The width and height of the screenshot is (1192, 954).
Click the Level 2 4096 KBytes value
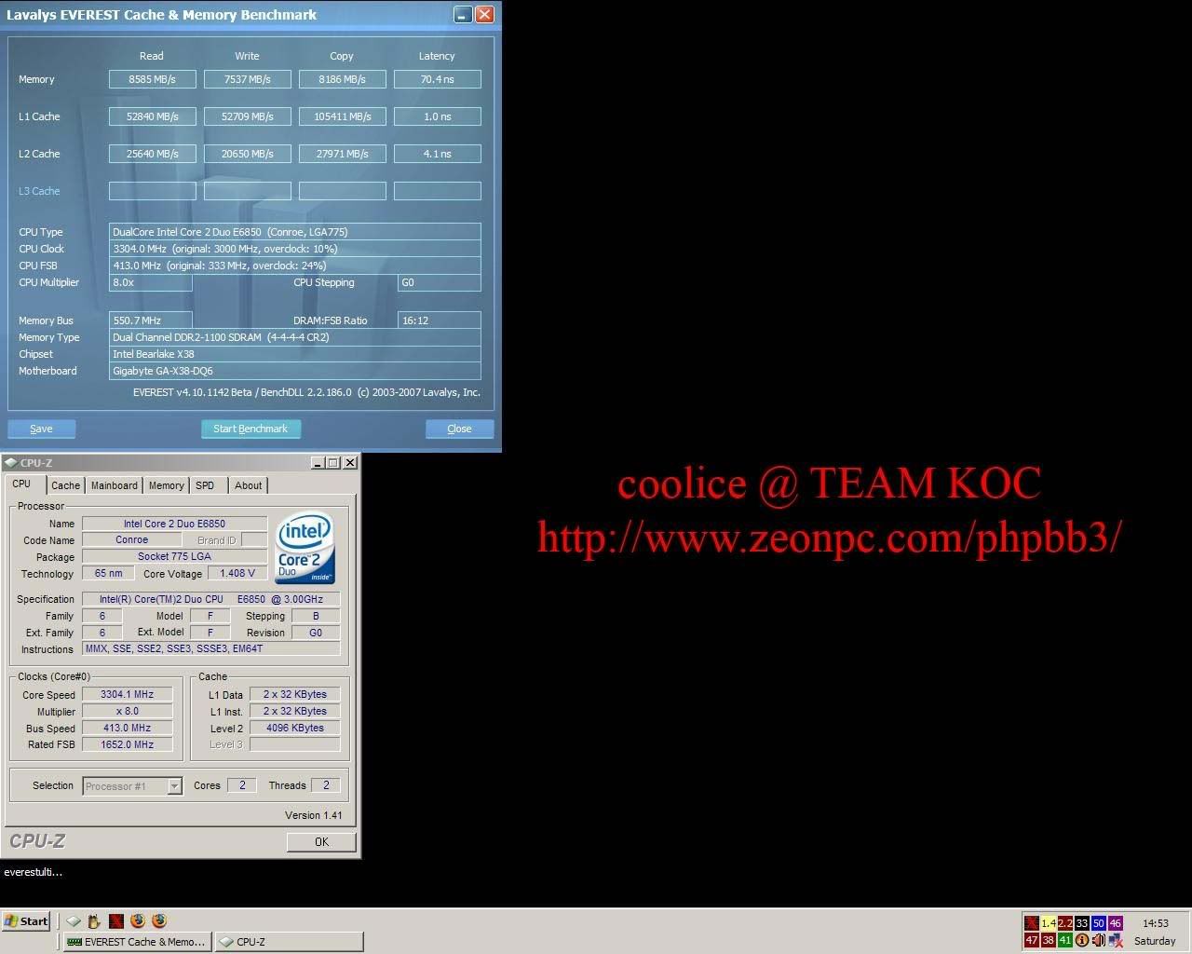pyautogui.click(x=295, y=728)
